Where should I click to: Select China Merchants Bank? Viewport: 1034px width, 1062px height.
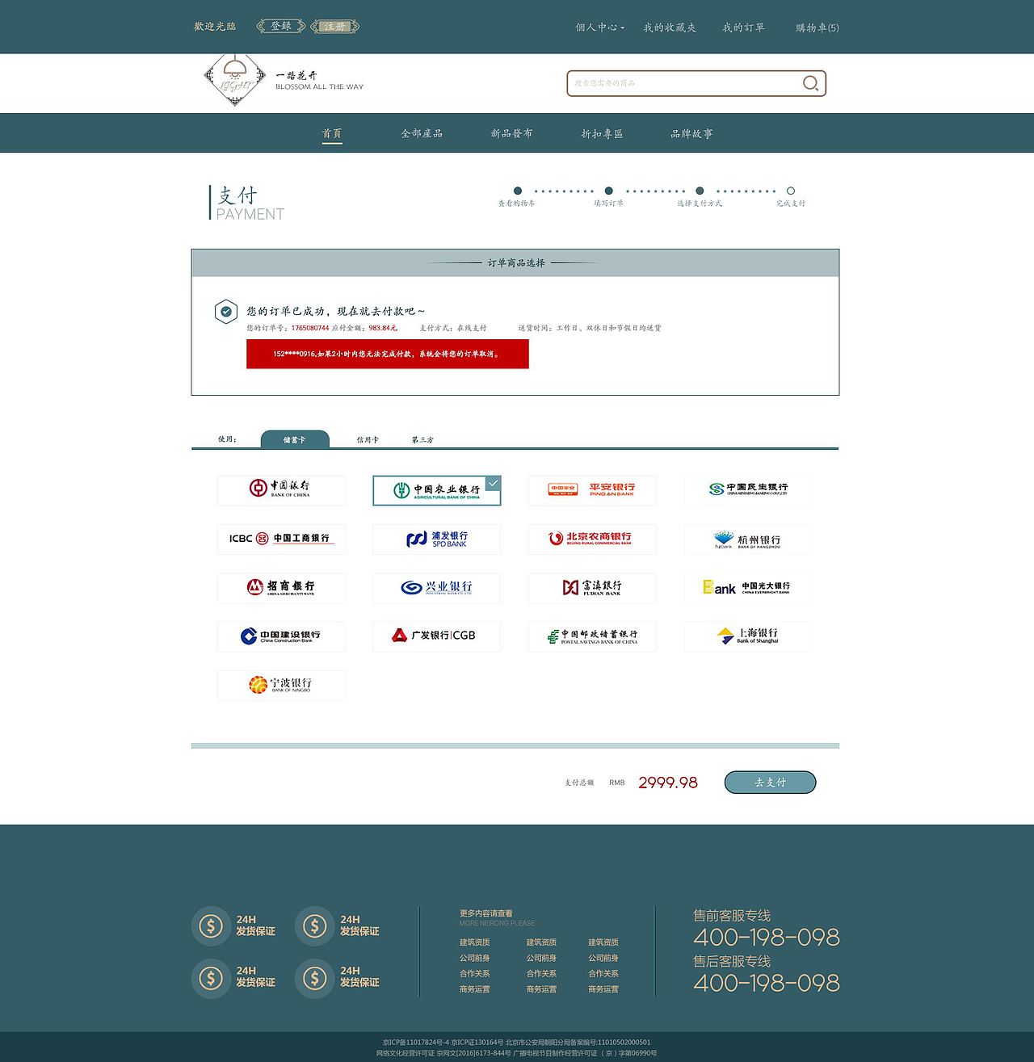(280, 588)
